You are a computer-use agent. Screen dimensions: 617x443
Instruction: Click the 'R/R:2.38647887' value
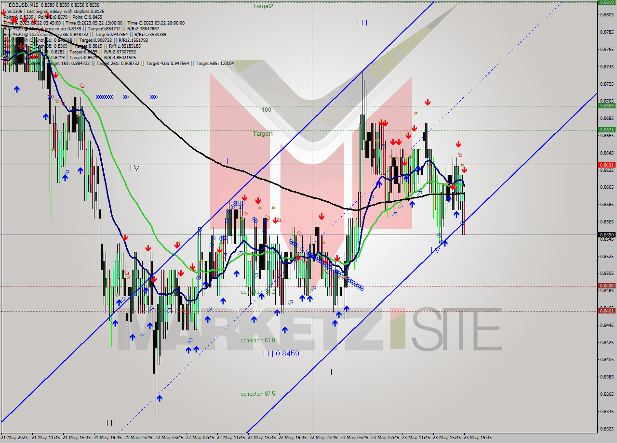[x=143, y=28]
